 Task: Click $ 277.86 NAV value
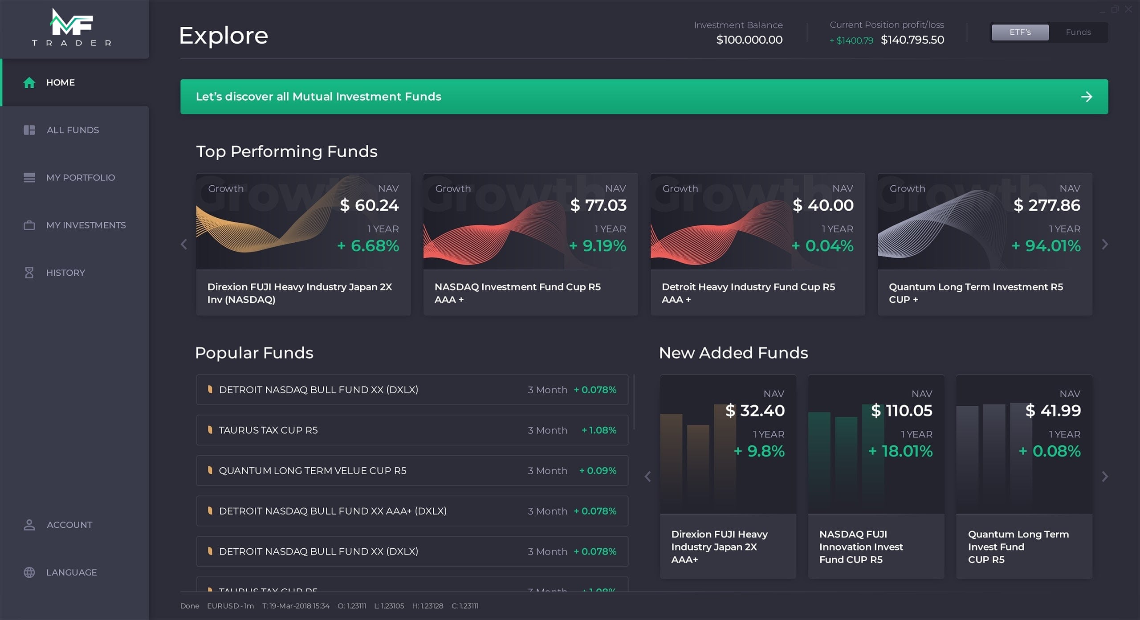[x=1047, y=205]
